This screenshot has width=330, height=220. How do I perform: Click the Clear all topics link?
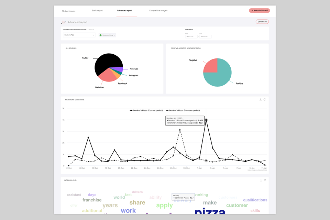pyautogui.click(x=91, y=30)
